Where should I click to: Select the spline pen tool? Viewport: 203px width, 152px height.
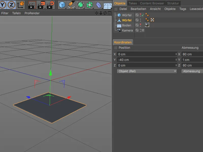[71, 5]
